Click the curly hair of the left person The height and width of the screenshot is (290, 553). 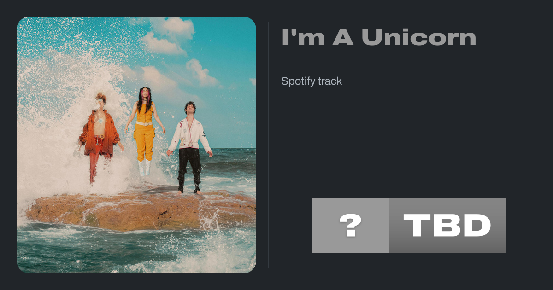[101, 98]
